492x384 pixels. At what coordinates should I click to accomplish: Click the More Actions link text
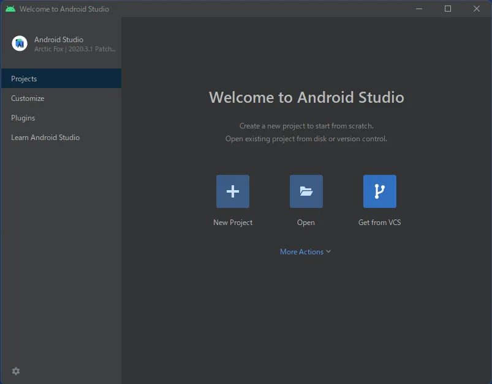click(301, 252)
